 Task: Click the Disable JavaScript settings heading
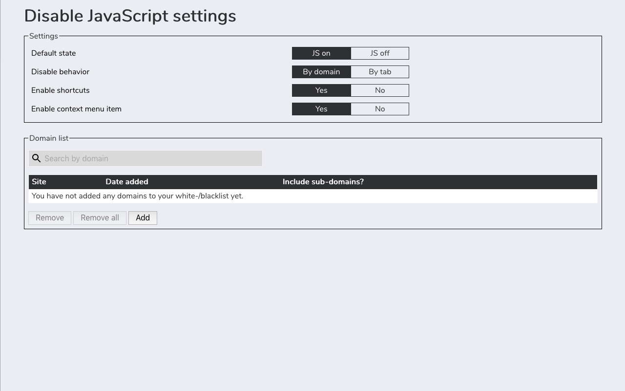click(x=130, y=16)
